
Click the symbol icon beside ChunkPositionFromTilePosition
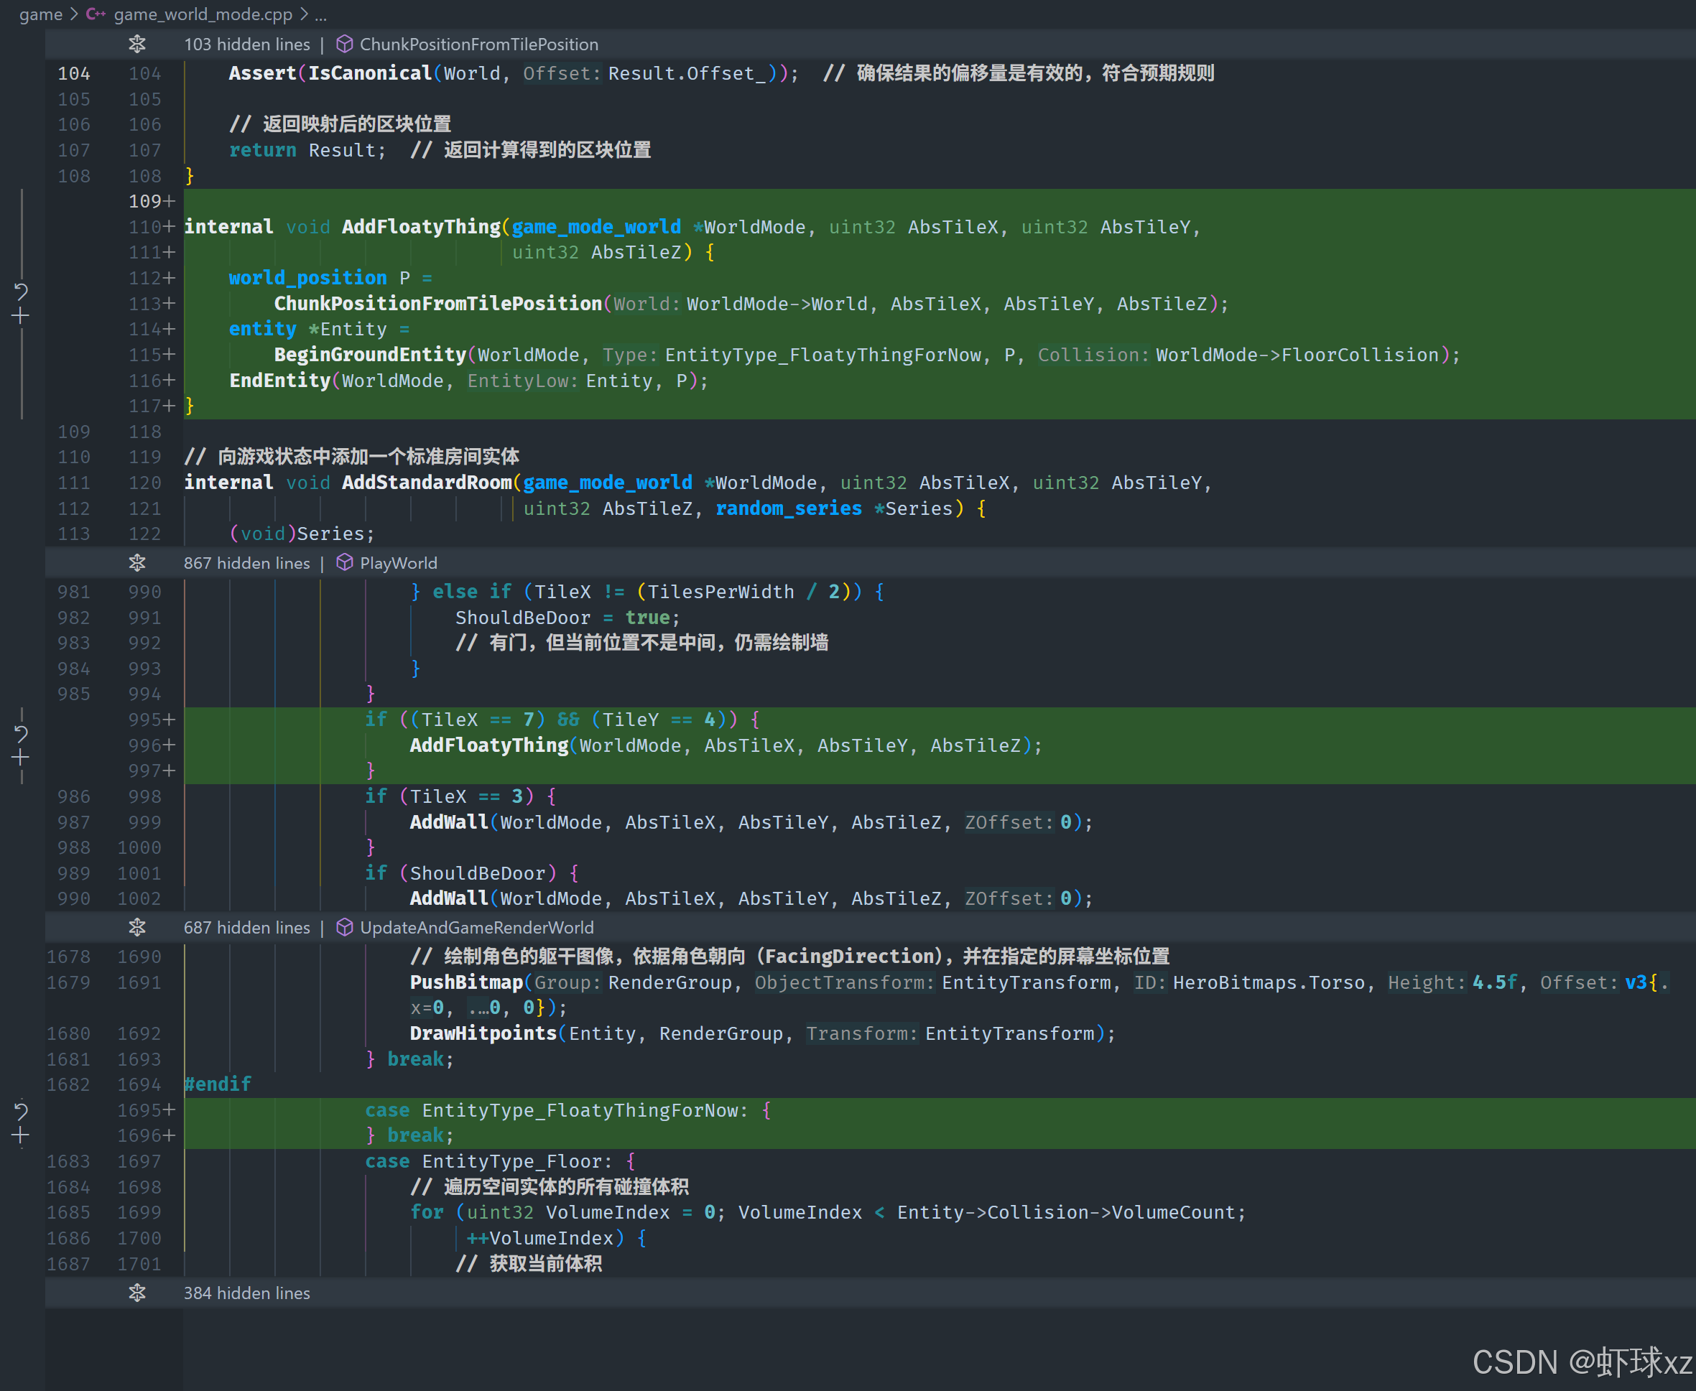pyautogui.click(x=345, y=44)
